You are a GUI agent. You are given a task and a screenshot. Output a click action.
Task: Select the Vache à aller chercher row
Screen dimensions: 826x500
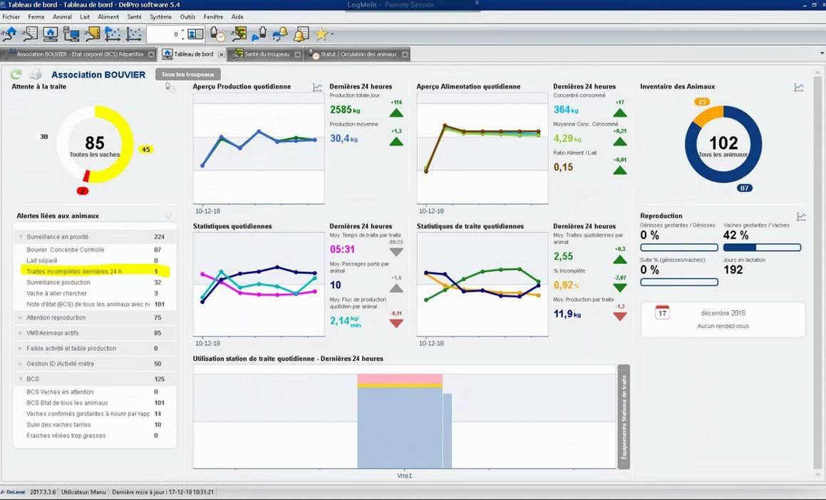pos(95,293)
